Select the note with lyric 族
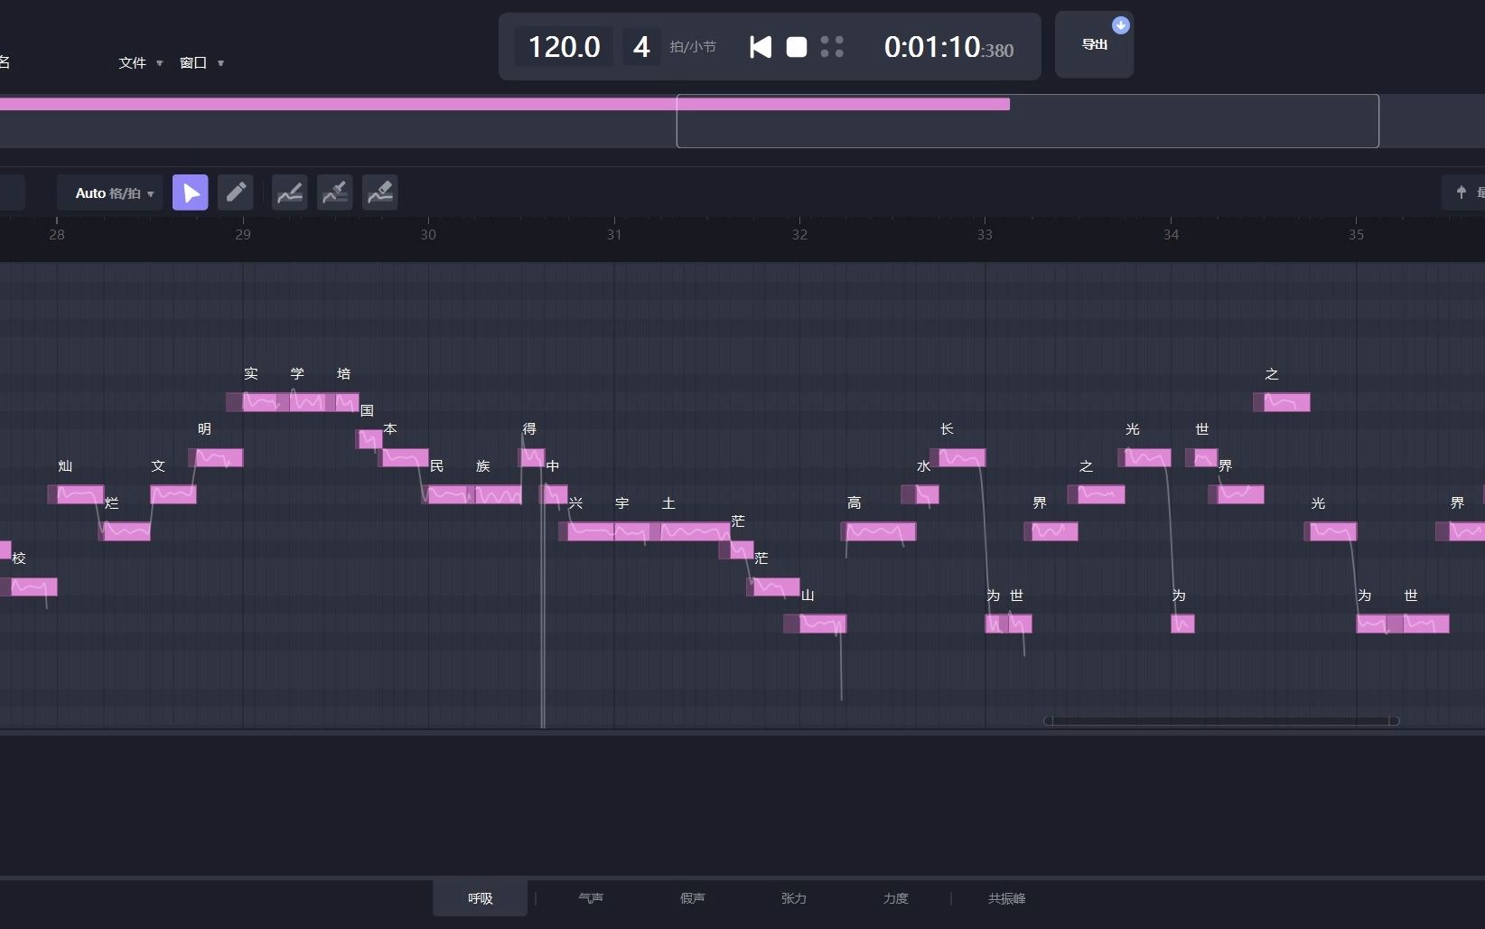This screenshot has width=1485, height=929. (x=499, y=494)
